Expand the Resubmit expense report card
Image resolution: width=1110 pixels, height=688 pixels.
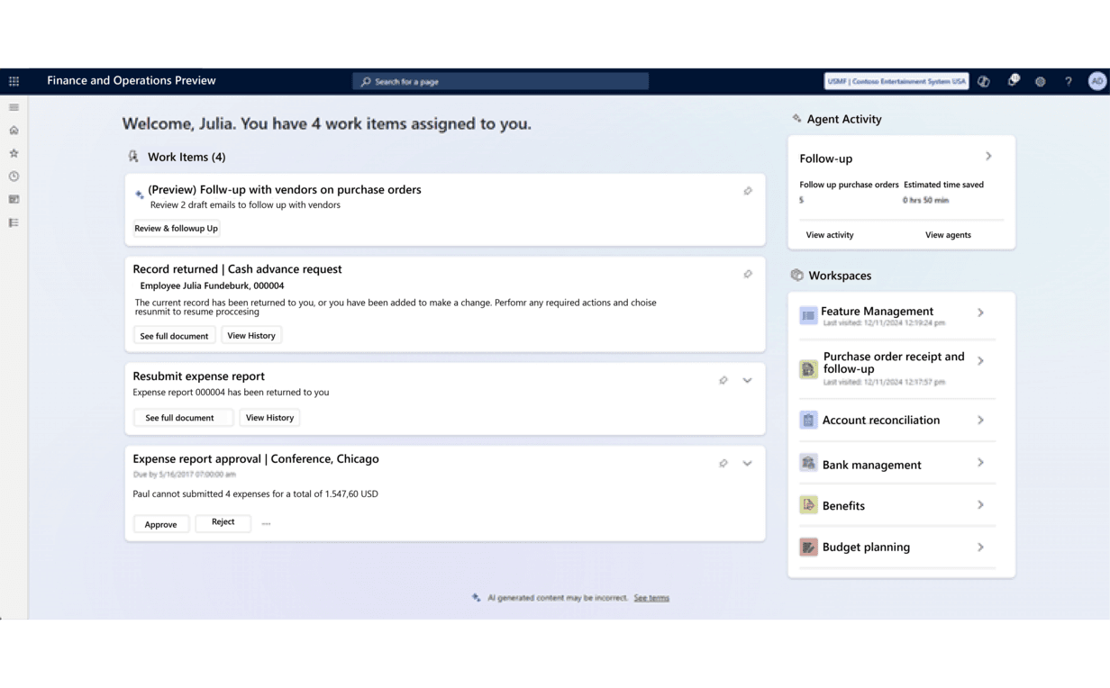747,380
